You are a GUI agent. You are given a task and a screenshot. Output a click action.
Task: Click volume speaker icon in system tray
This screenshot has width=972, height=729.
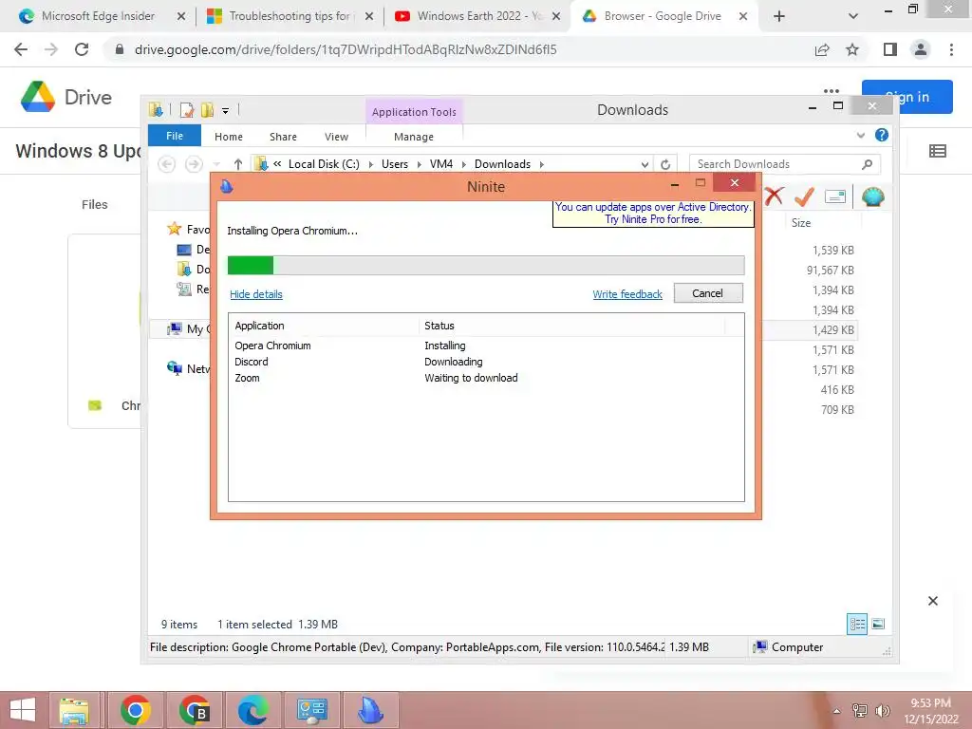pos(882,710)
